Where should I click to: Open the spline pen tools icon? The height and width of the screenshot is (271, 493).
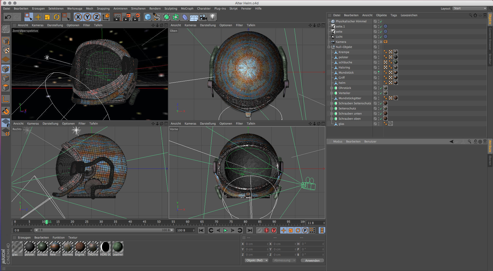coord(157,17)
